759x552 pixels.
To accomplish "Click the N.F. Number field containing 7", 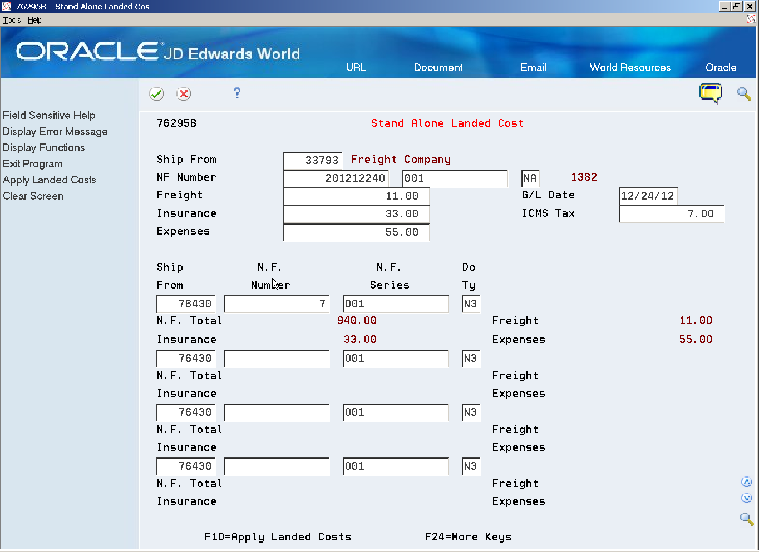I will 277,304.
